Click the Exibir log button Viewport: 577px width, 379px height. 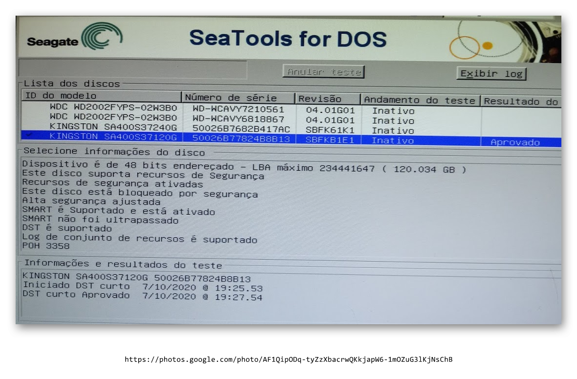492,74
